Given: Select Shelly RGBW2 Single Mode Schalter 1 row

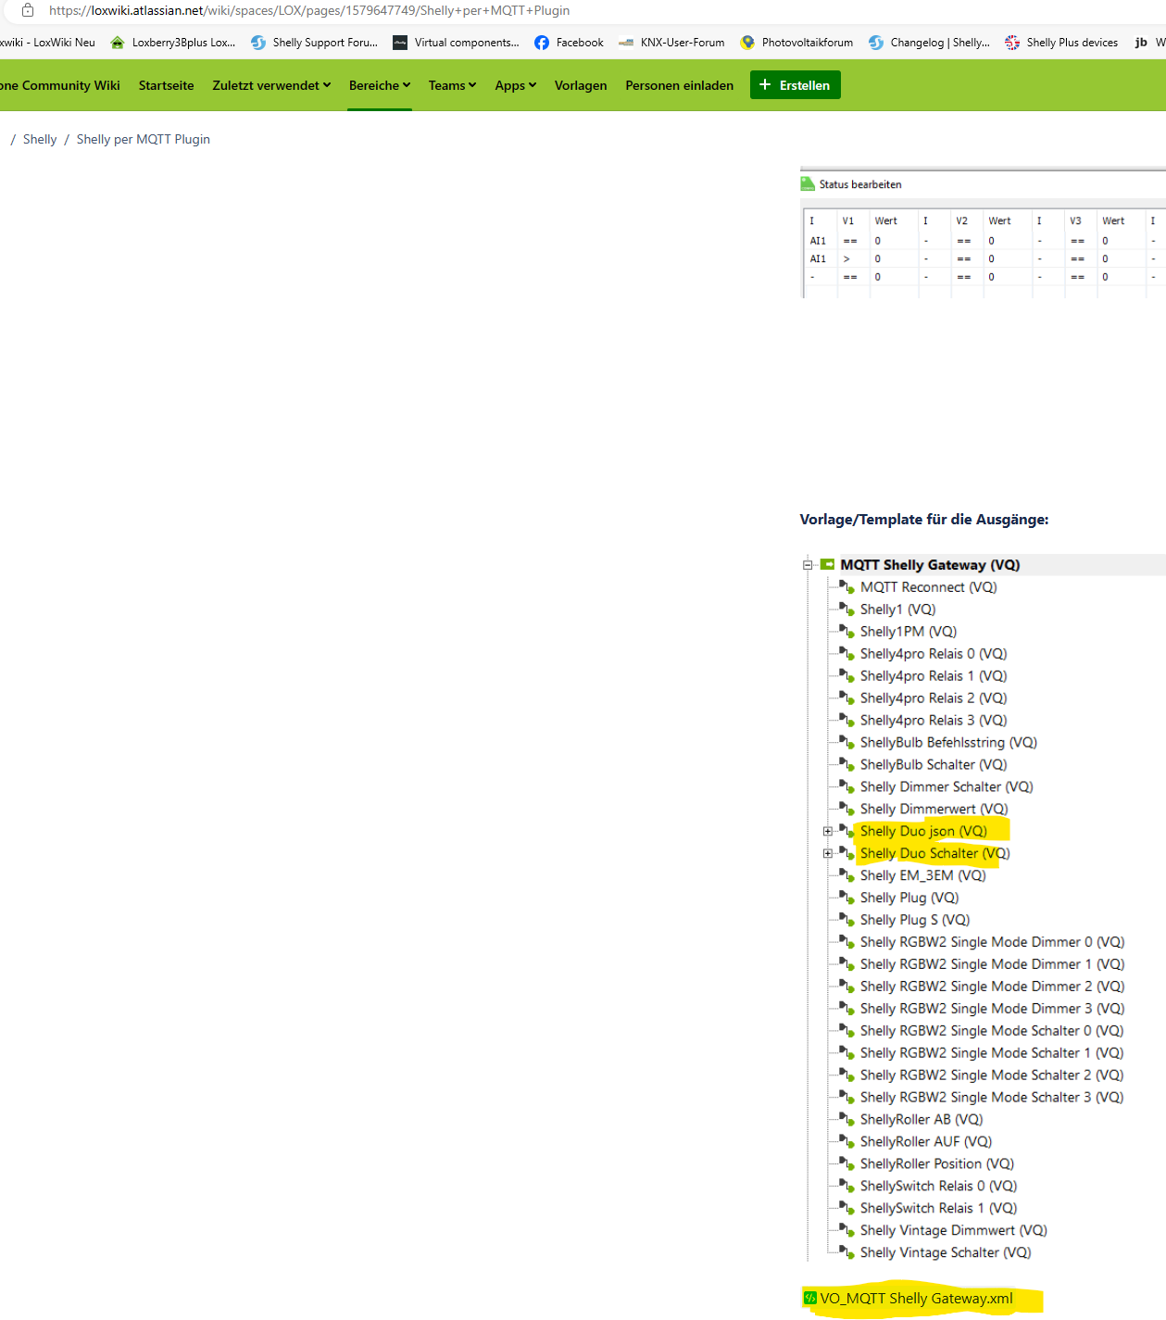Looking at the screenshot, I should pyautogui.click(x=992, y=1053).
